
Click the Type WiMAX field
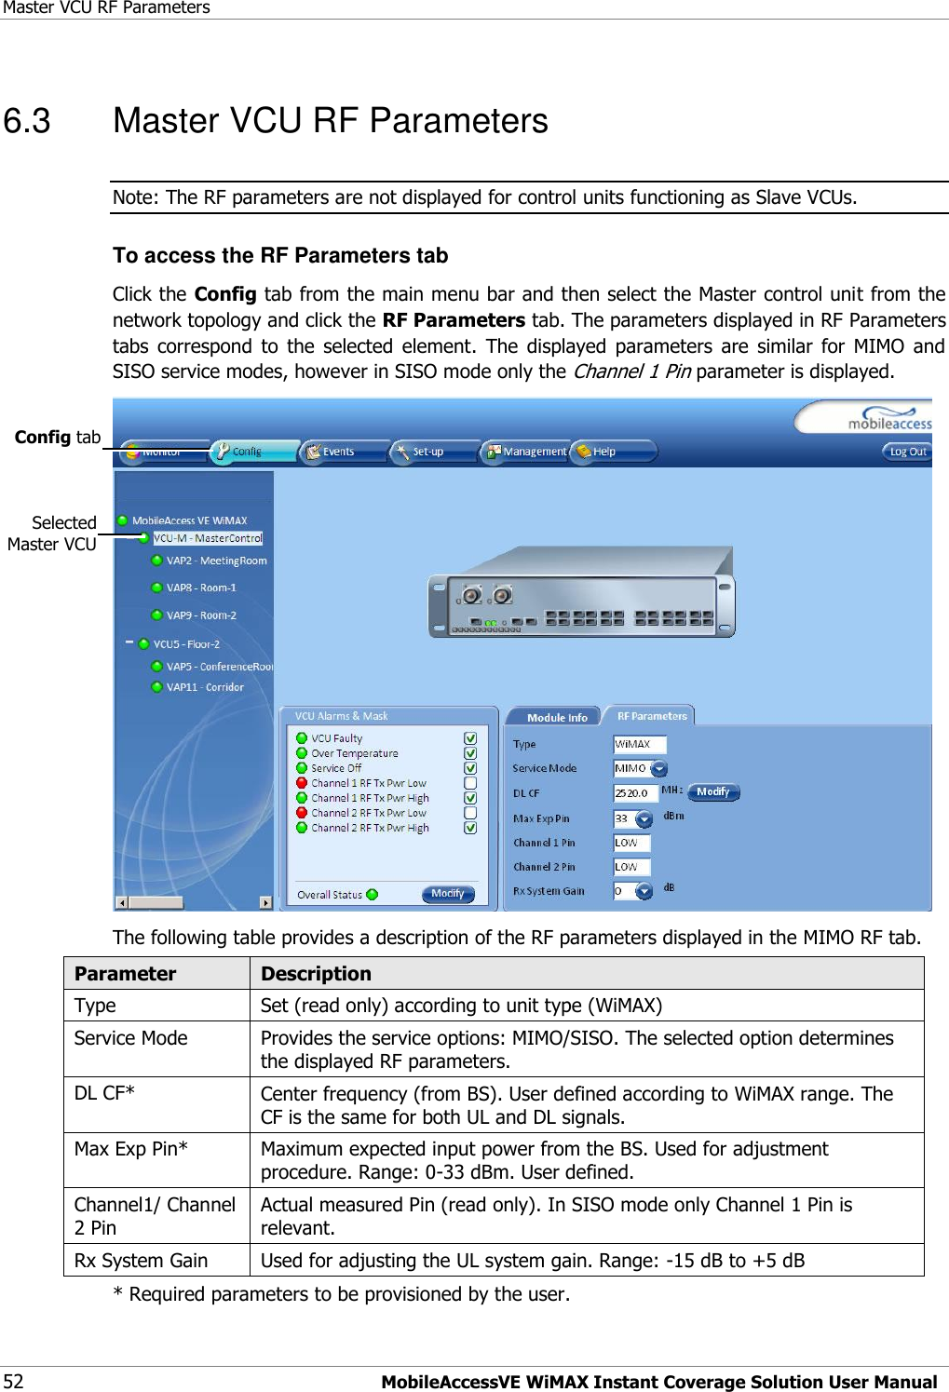tap(640, 744)
